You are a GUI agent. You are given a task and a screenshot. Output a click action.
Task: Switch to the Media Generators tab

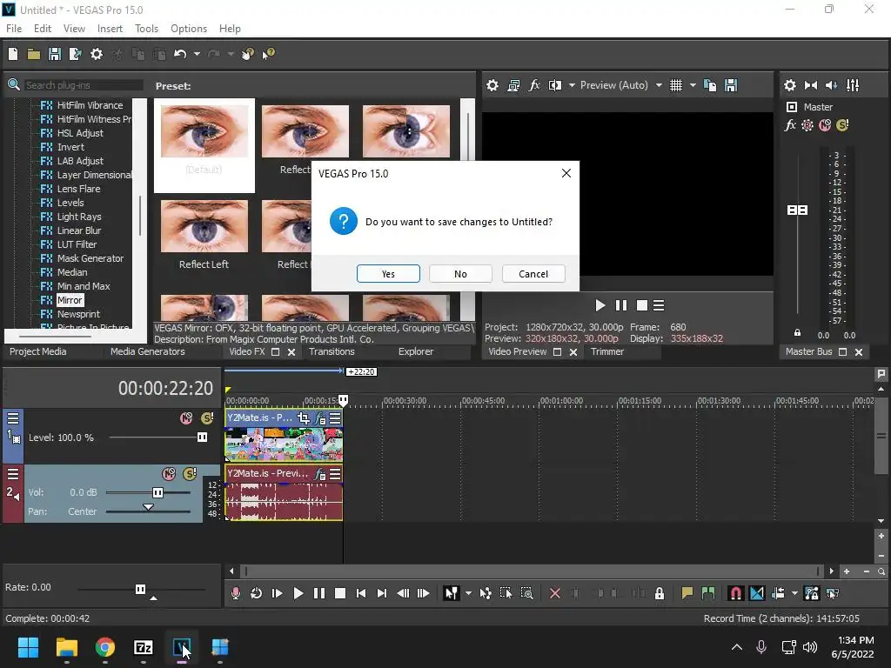point(148,351)
